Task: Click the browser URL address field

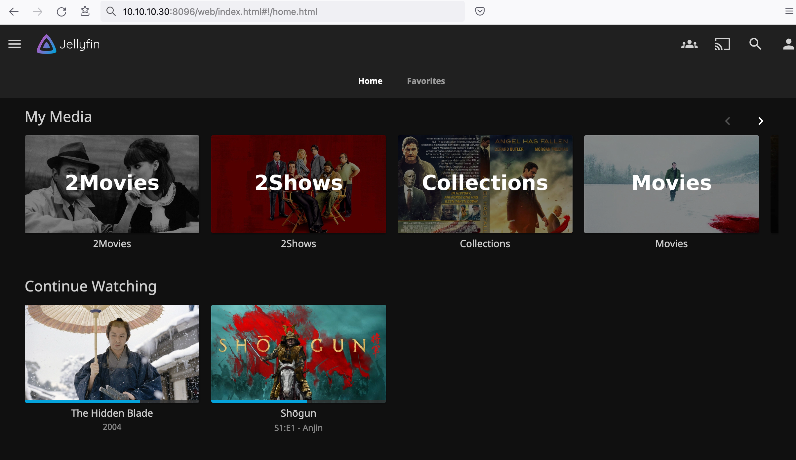Action: pos(283,12)
